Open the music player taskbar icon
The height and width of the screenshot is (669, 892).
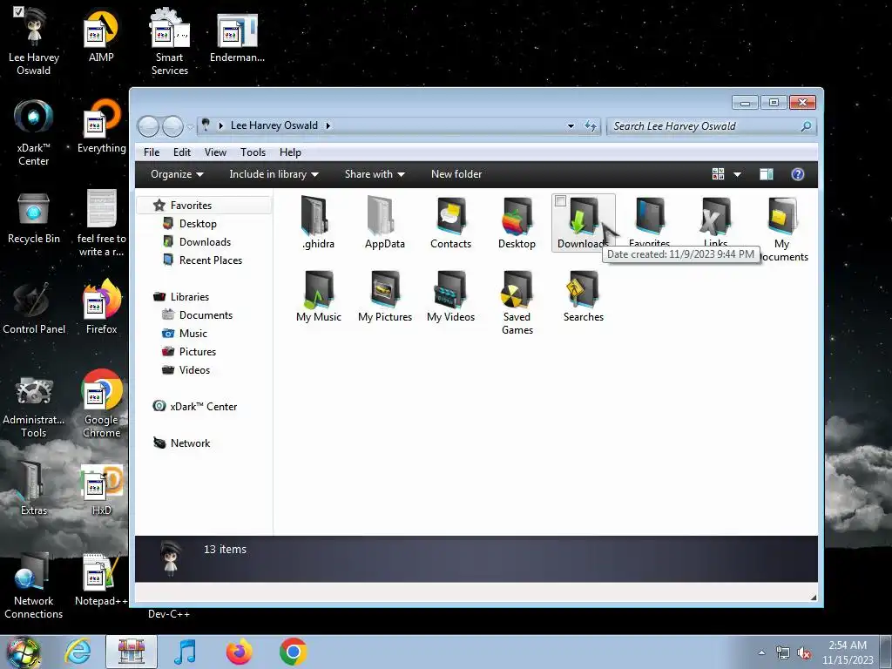coord(186,652)
